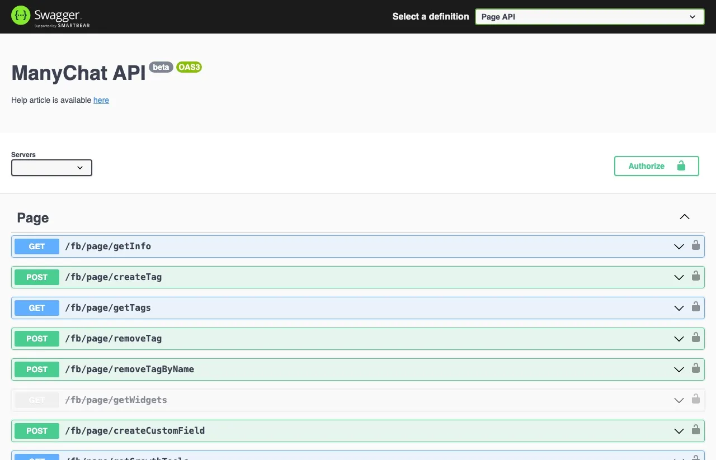Click the GET badge for /fb/page/getInfo
The image size is (716, 460).
pos(37,246)
